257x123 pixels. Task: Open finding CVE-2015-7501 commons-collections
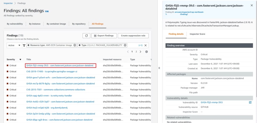(x=56, y=90)
